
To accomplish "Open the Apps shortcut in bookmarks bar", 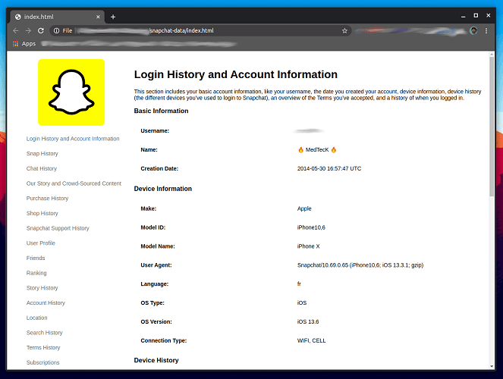I will pos(24,43).
